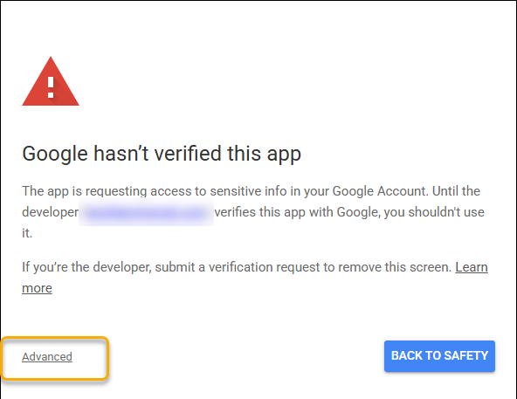Image resolution: width=517 pixels, height=399 pixels.
Task: Open the Advanced link
Action: [x=47, y=357]
